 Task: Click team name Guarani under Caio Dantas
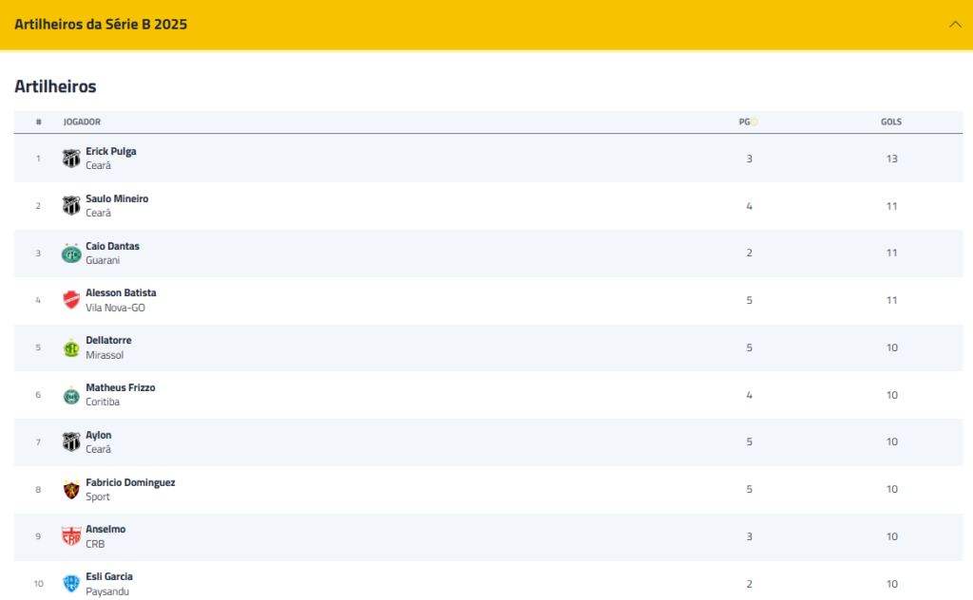pos(103,260)
